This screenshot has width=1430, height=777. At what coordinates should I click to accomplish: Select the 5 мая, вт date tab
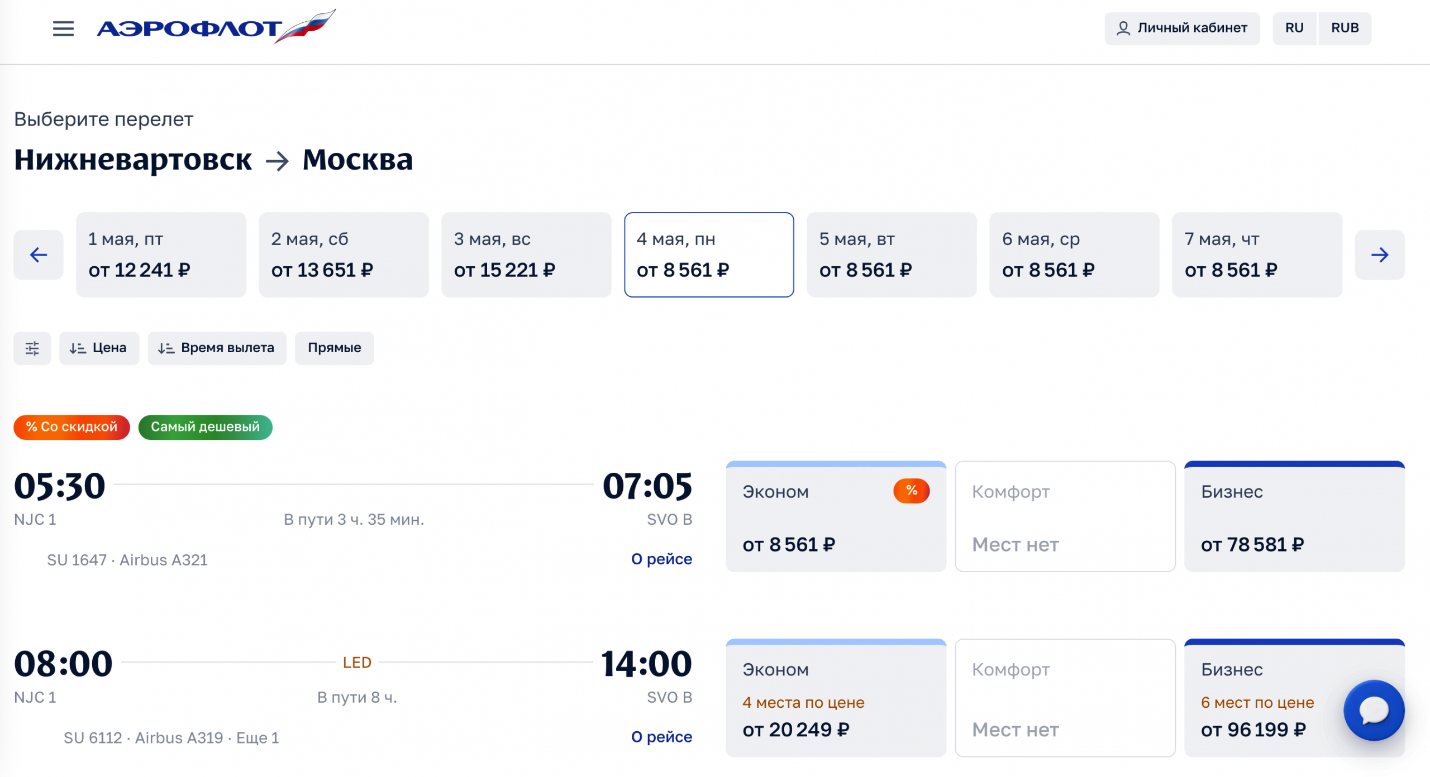tap(892, 255)
